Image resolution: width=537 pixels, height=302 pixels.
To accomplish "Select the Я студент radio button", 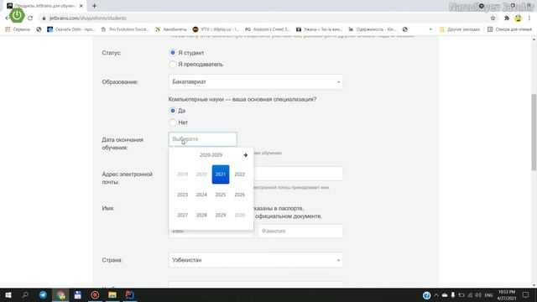I will (x=173, y=53).
